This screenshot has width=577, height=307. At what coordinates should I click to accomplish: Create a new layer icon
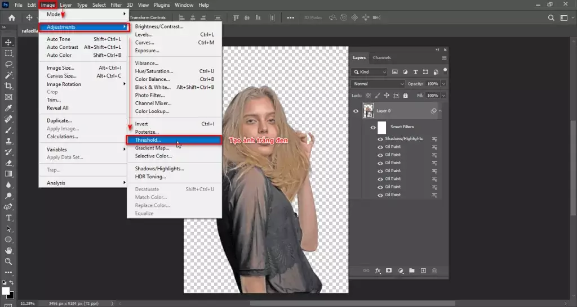click(423, 270)
